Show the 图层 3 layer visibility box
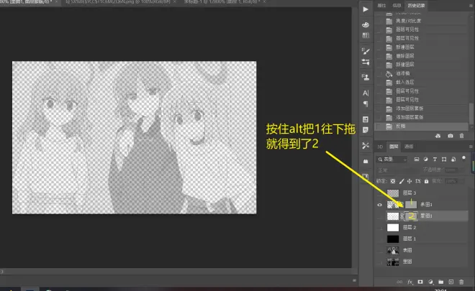This screenshot has width=475, height=291. click(379, 193)
